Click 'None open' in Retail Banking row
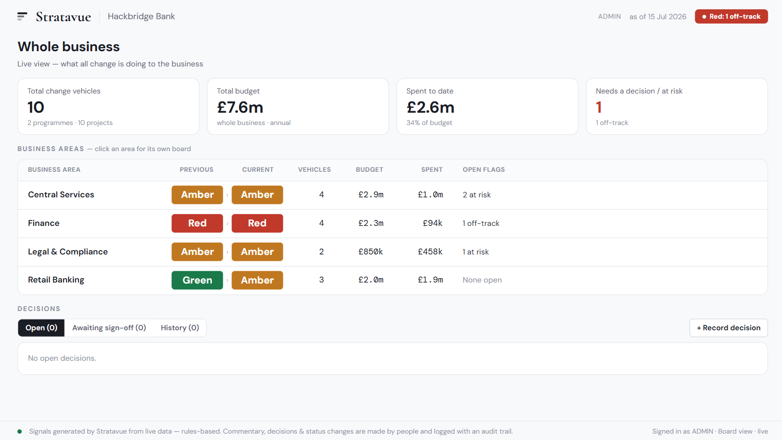Viewport: 782px width, 440px height. click(482, 280)
